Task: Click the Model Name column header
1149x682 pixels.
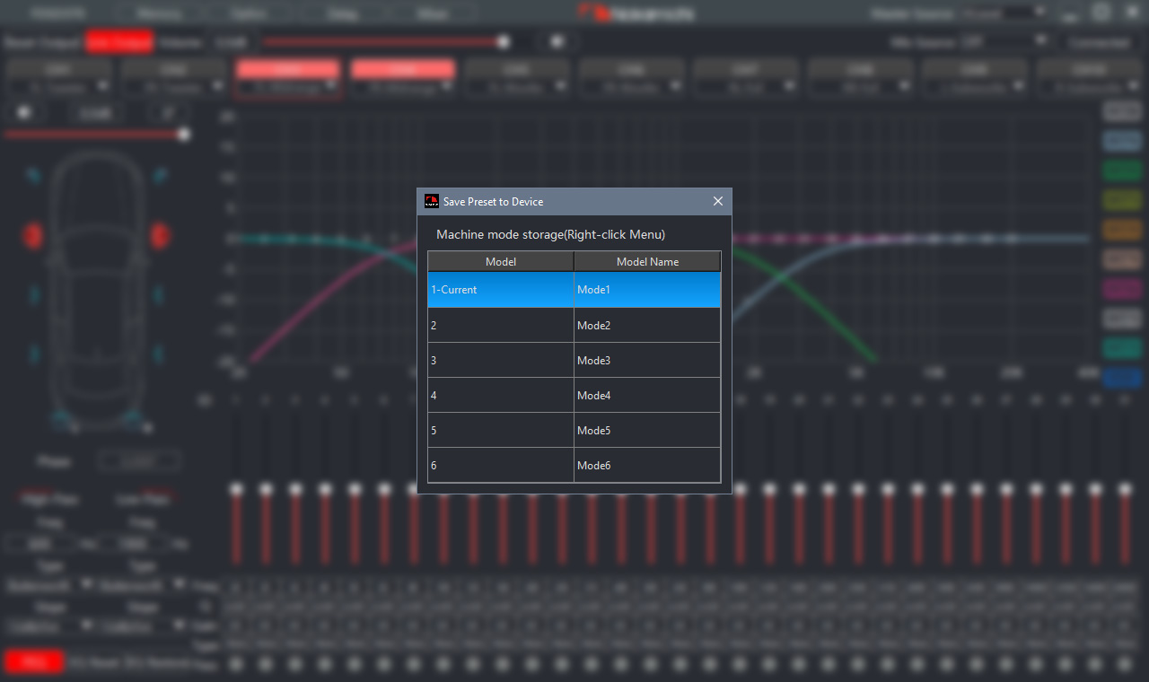Action: (647, 262)
